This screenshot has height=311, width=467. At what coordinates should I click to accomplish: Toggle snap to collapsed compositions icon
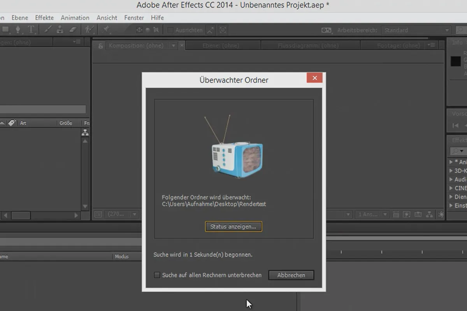223,30
